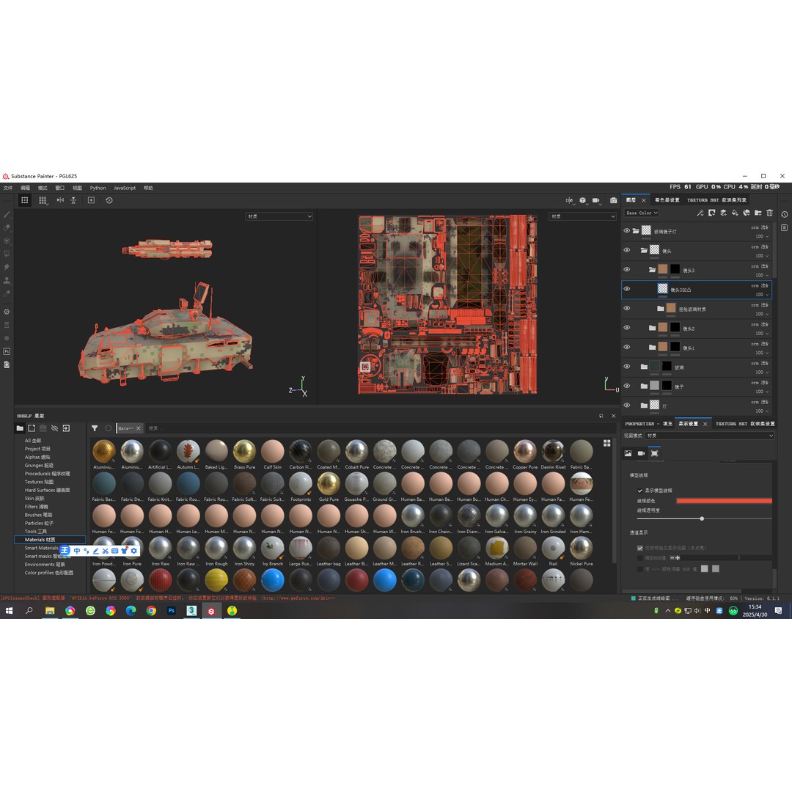Click smart material layers-plus icon in layers panel

click(723, 213)
